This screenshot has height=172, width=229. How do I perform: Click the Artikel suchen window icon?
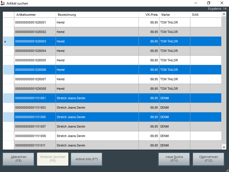(3, 3)
